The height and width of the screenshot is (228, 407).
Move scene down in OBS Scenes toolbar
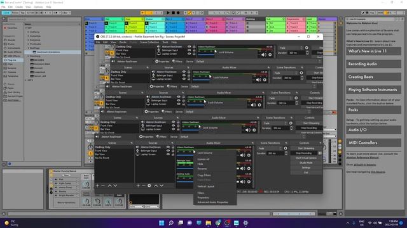pos(115,186)
